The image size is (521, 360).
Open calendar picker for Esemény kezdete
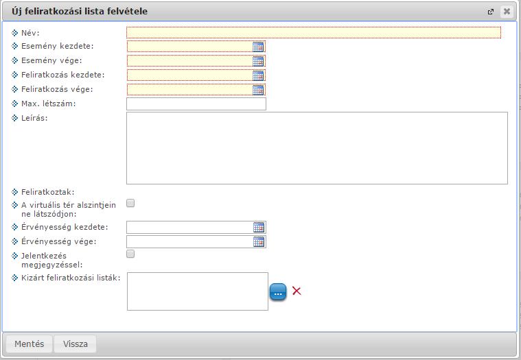258,47
